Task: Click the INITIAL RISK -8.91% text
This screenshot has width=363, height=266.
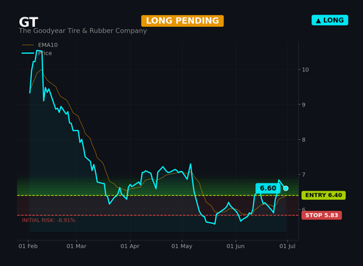Action: 49,220
